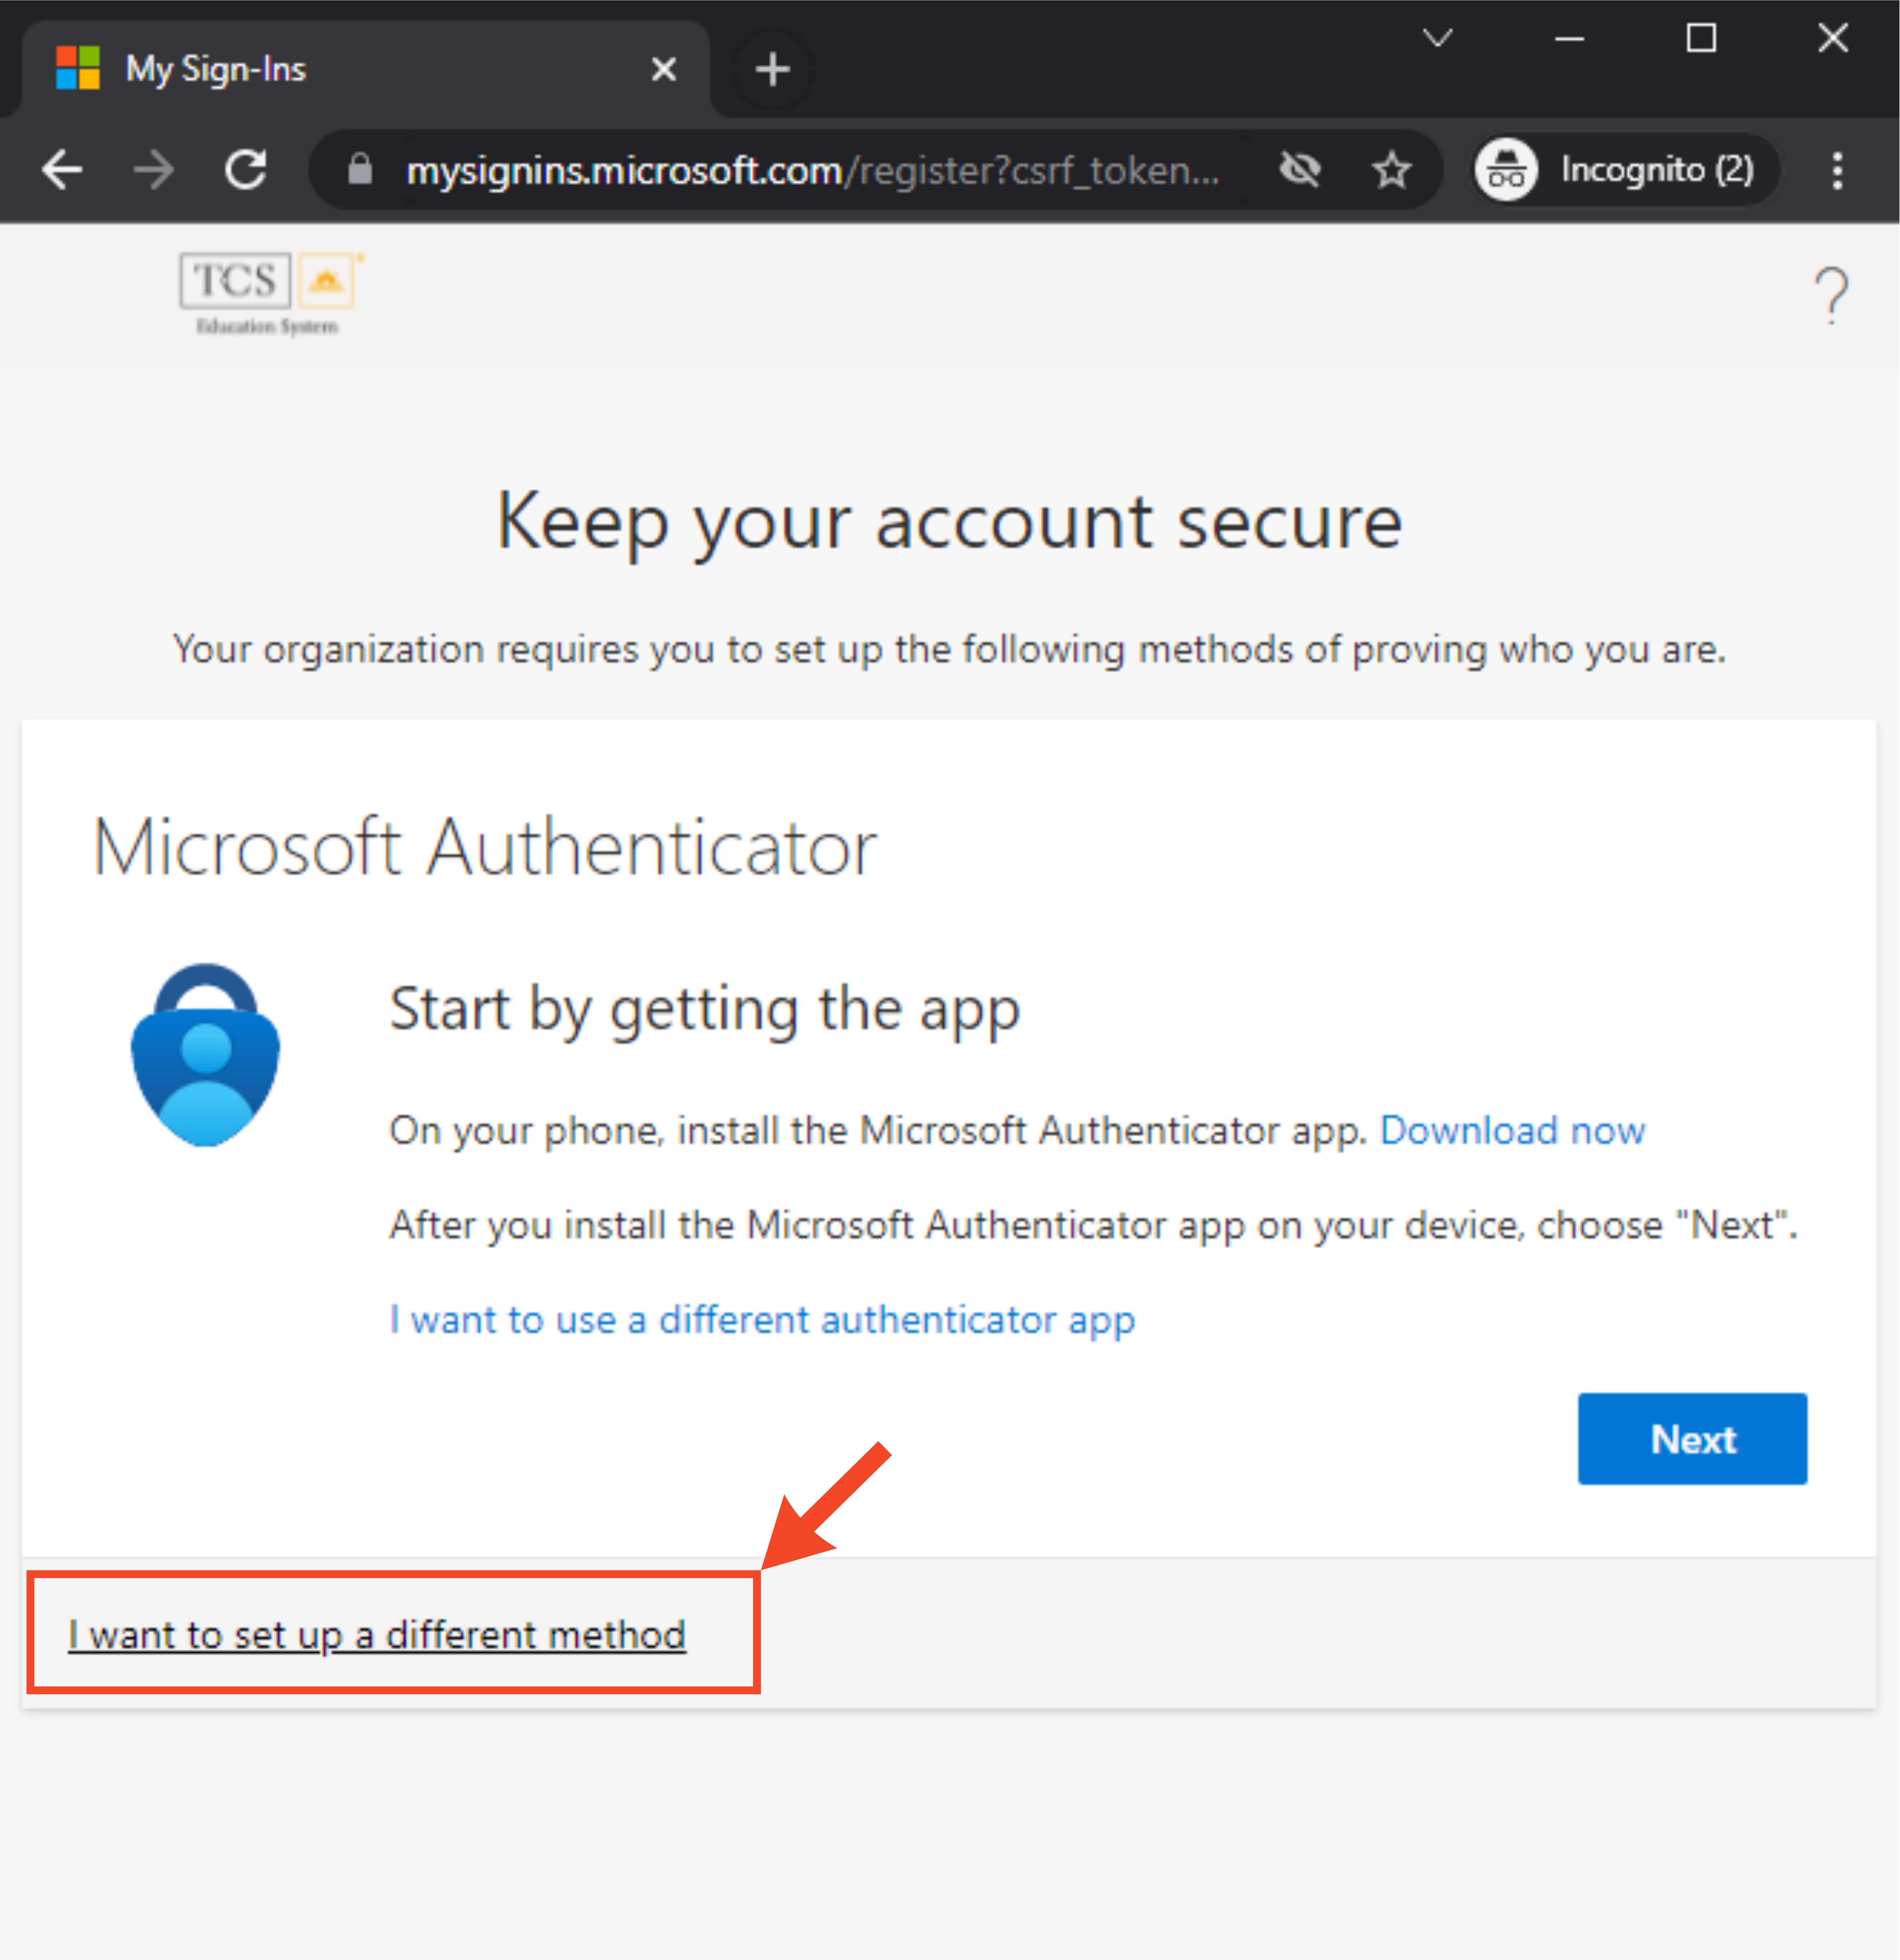The image size is (1900, 1960).
Task: Select the My Sign-Ins tab
Action: (x=366, y=69)
